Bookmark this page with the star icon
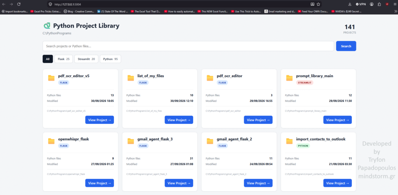 [x=318, y=4]
